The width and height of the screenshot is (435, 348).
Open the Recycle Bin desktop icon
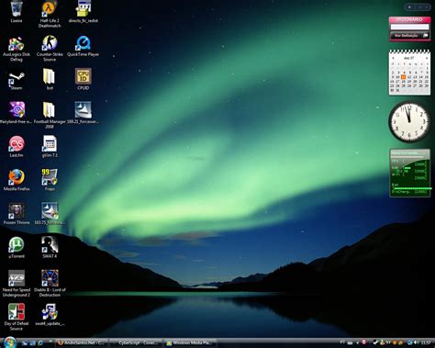[x=17, y=11]
